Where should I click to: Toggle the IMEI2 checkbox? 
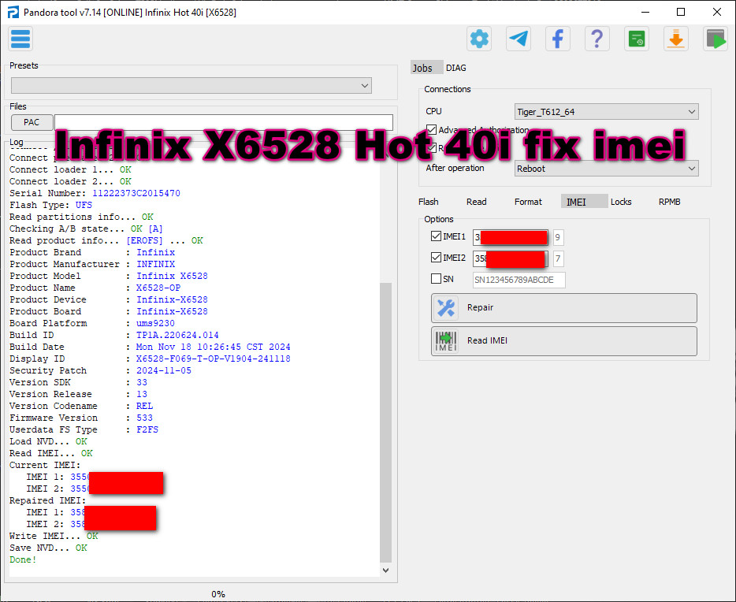pos(436,257)
